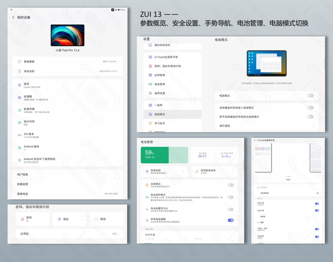Click the 电池管理 battery icon in sidebar
333x262 pixels.
150,84
